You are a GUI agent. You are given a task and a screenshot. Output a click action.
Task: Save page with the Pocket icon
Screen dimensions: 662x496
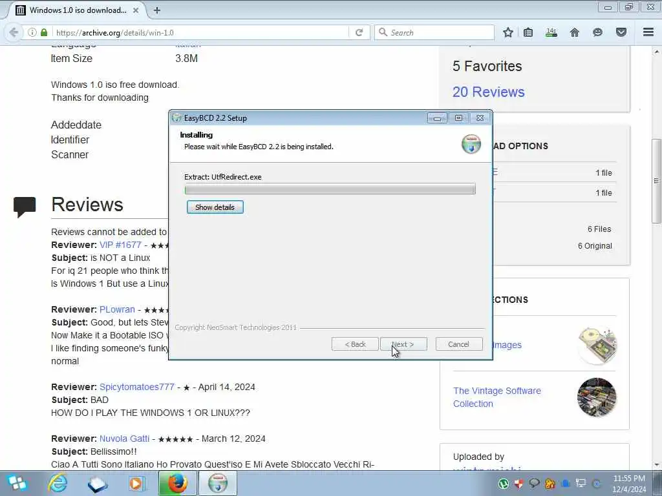621,32
